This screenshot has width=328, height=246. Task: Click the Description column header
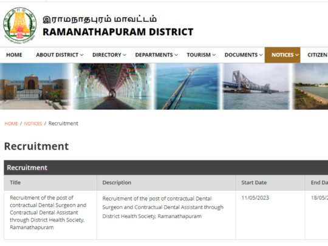click(117, 183)
